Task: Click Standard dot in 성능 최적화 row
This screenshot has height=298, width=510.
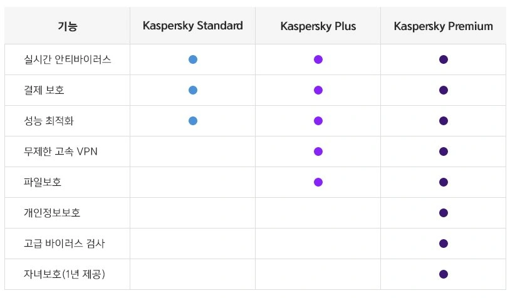Action: tap(193, 121)
